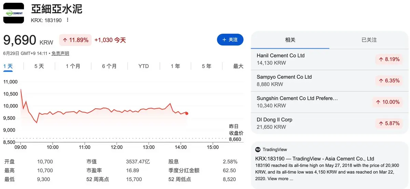Screen dimensions: 410x189
Task: Click the red current-price dot on the chart
Action: (187, 113)
